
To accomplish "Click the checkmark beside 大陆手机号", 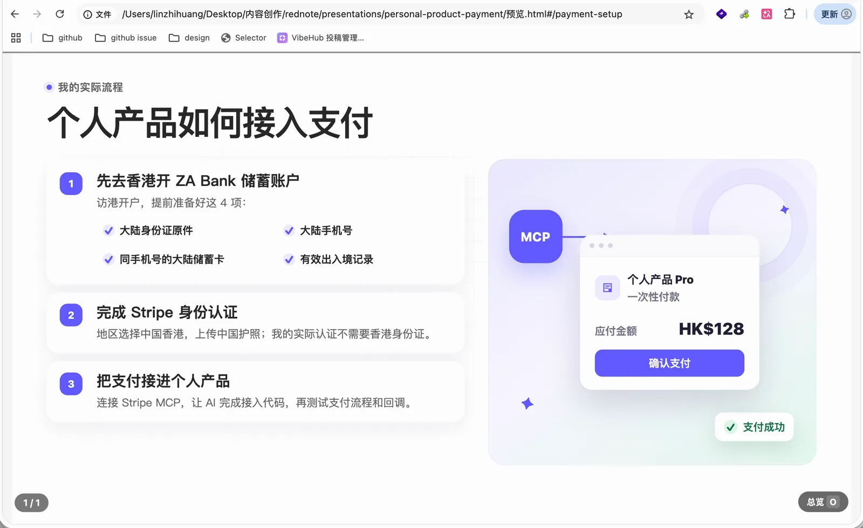I will (289, 231).
